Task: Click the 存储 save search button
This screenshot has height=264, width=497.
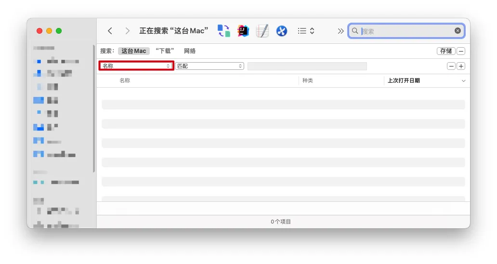Action: pos(445,51)
